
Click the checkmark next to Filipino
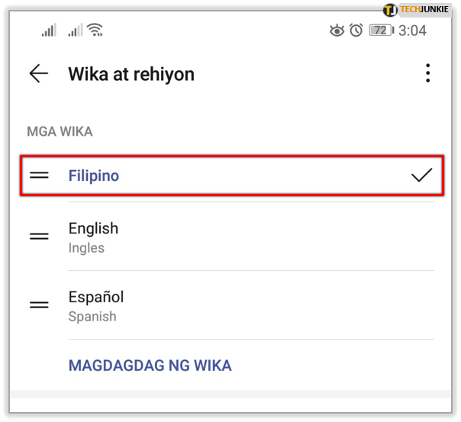tap(421, 176)
